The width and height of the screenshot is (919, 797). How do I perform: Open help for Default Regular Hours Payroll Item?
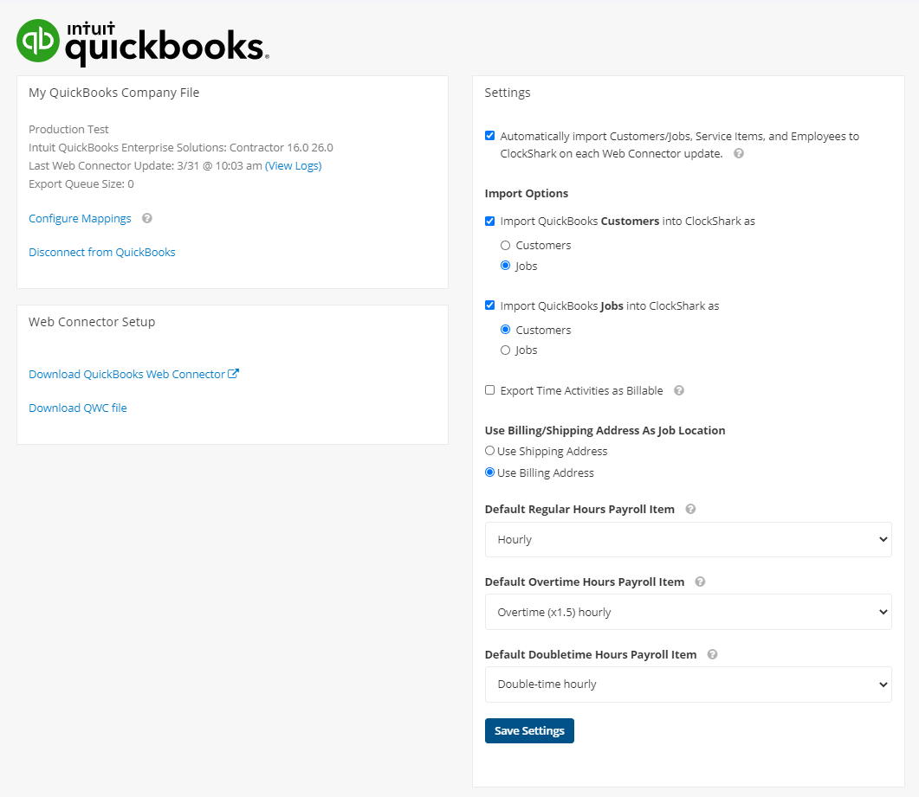[690, 509]
